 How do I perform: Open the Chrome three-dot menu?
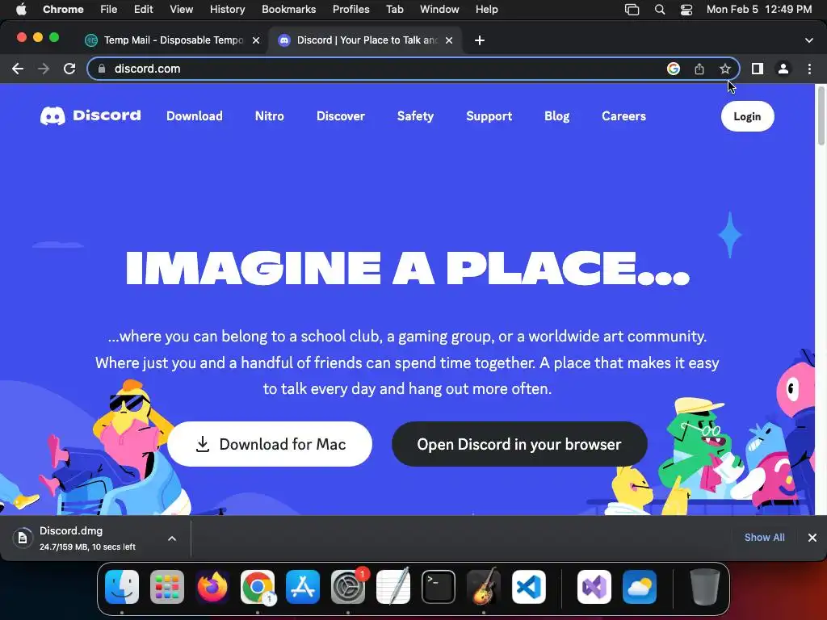(809, 69)
